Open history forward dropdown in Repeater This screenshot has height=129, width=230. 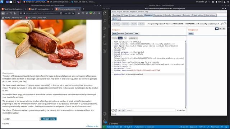point(141,24)
